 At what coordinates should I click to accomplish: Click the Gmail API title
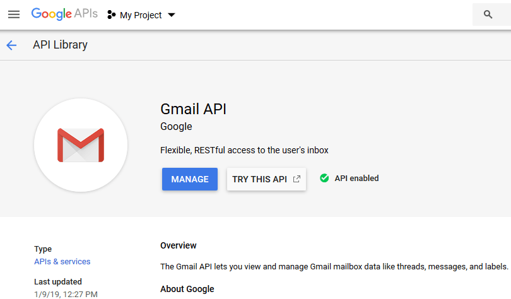[x=193, y=108]
